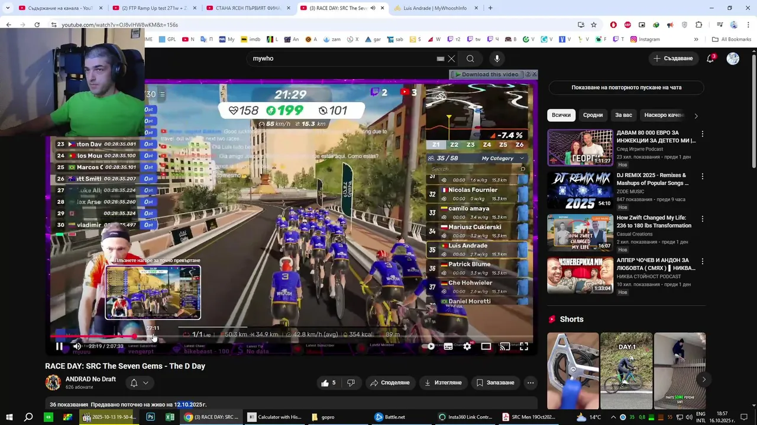This screenshot has height=425, width=757.
Task: Click the magnifier search button
Action: pos(470,58)
